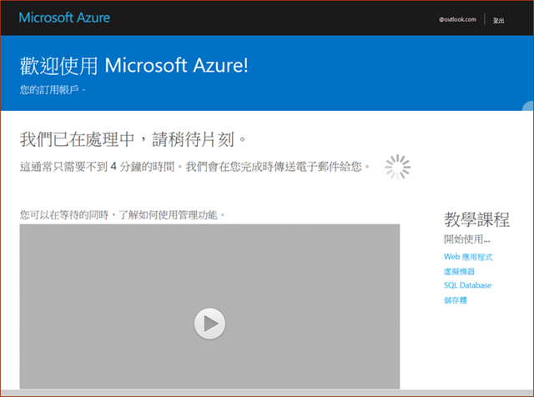534x397 pixels.
Task: Click the 您可以在等待的同時 text line
Action: [123, 215]
